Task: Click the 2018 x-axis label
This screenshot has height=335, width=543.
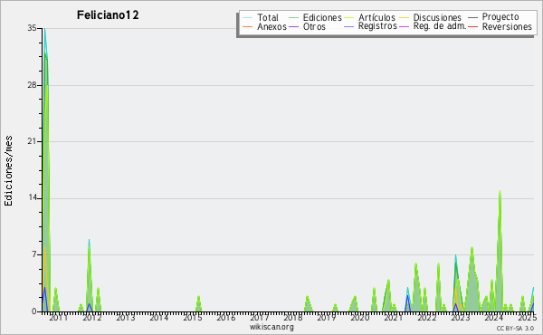Action: [293, 317]
